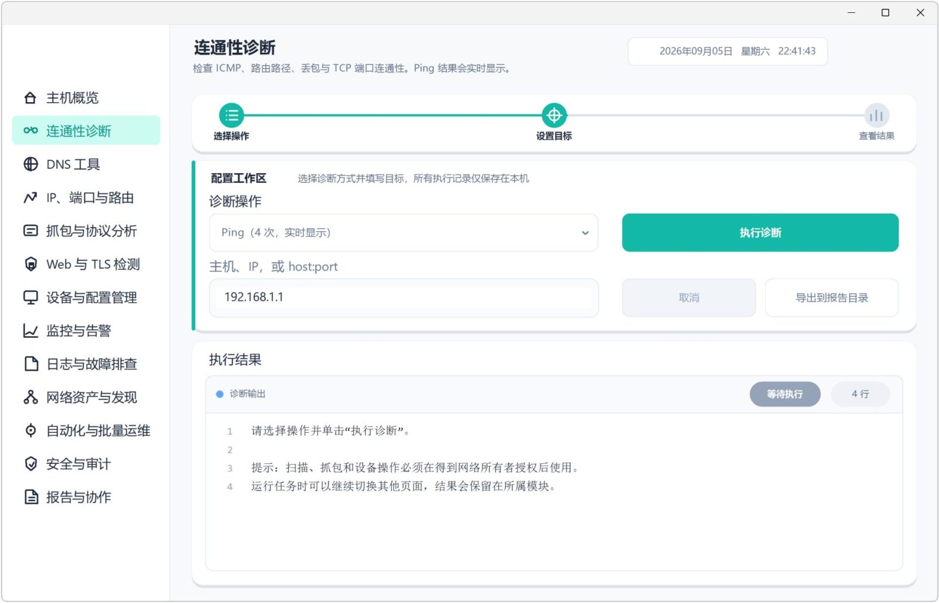Screen dimensions: 939x603
Task: Click the packet icon beside 抓包与协议分析
Action: pos(31,231)
